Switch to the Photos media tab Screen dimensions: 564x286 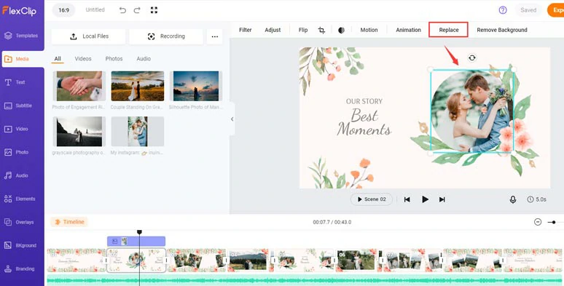(114, 58)
